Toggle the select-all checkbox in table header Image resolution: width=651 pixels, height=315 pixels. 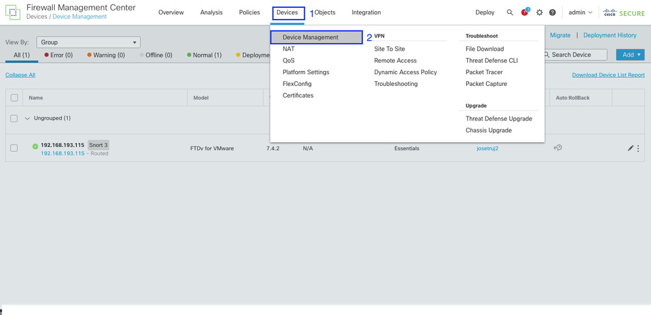14,98
